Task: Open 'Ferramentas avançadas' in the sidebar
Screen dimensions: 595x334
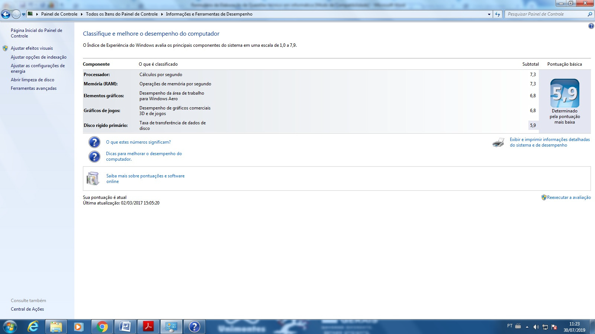Action: click(33, 88)
